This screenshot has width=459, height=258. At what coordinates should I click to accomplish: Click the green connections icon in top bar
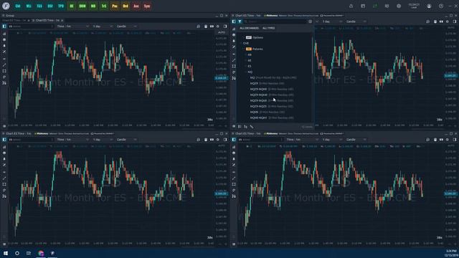[375, 6]
